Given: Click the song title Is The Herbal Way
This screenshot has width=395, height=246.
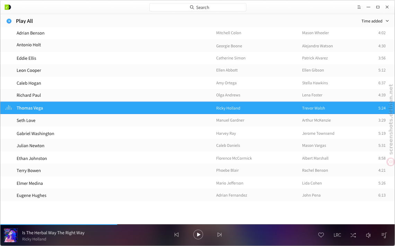Looking at the screenshot, I should click(x=53, y=233).
